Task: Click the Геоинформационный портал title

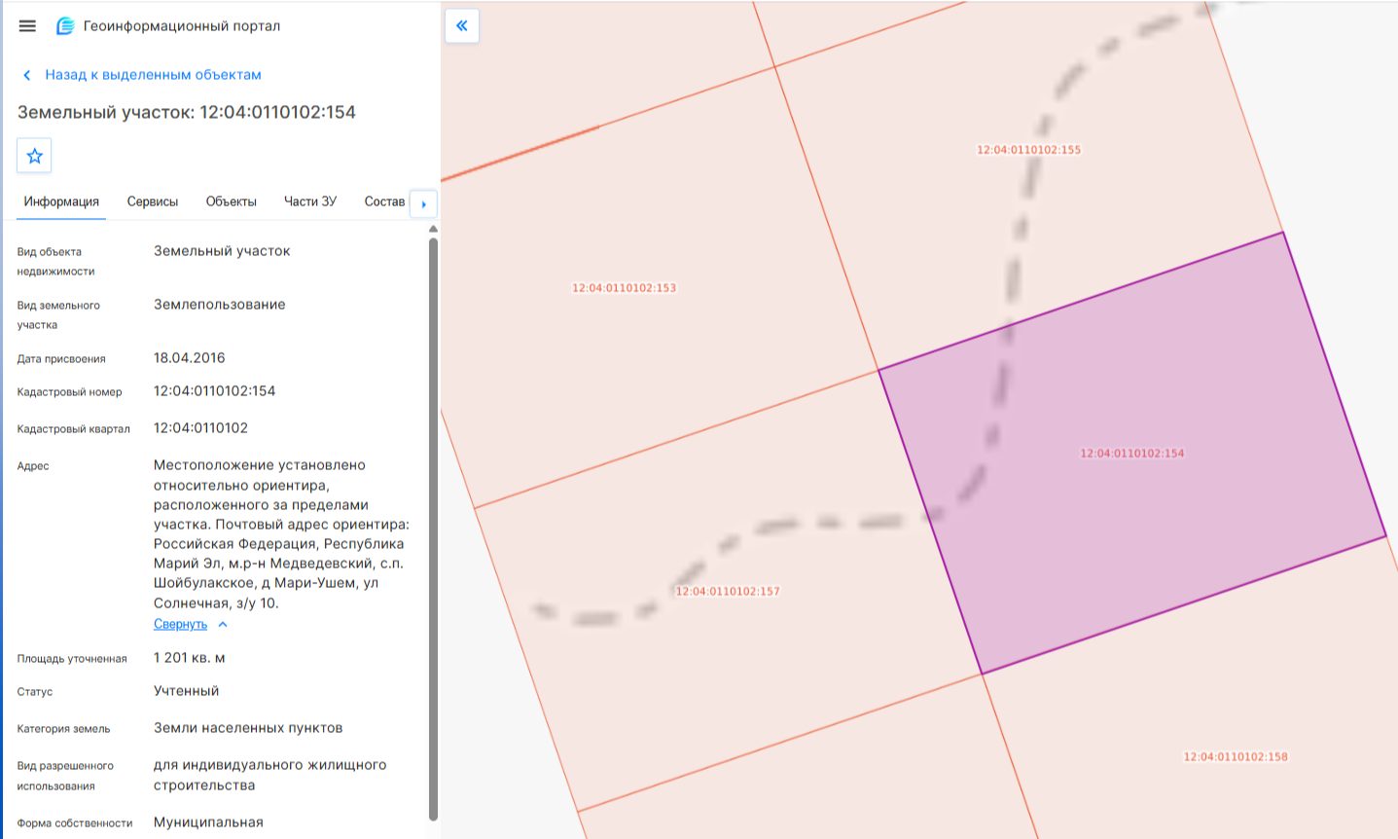Action: click(x=182, y=26)
